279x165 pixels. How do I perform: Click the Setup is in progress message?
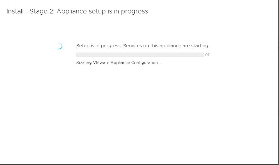coord(143,46)
